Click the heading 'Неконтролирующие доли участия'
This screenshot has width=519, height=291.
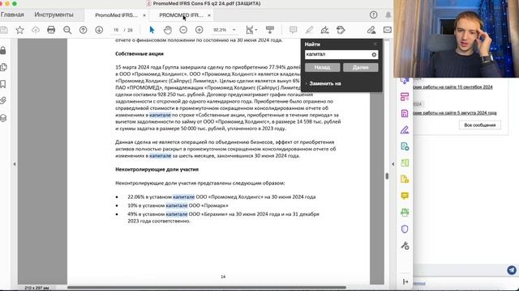point(157,169)
